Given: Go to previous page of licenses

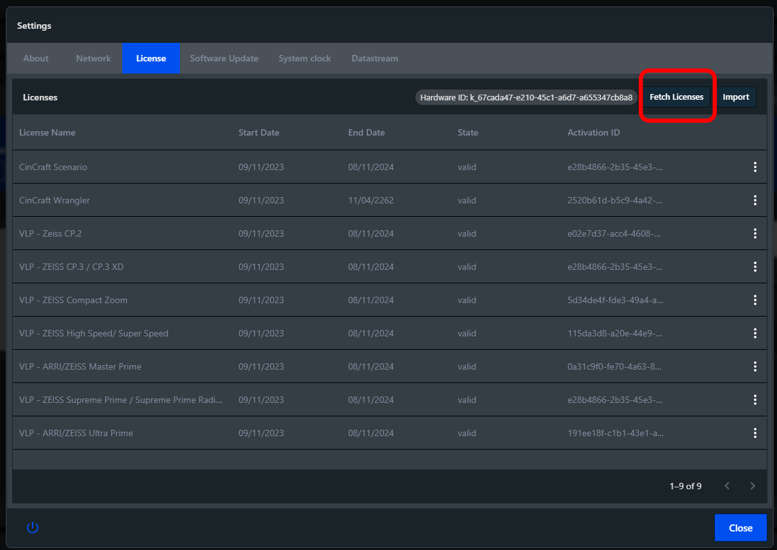Looking at the screenshot, I should click(727, 486).
